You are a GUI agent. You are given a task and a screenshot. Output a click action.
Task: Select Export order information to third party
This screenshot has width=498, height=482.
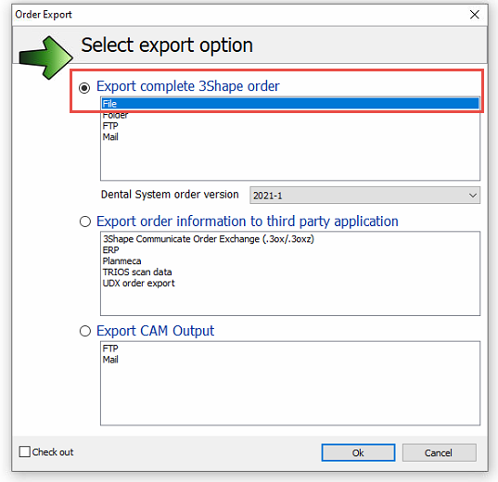point(85,222)
